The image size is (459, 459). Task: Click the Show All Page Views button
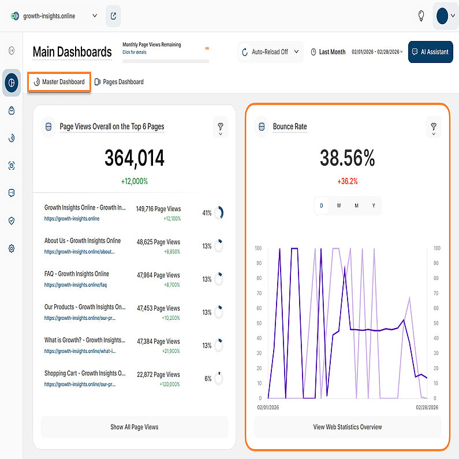point(134,427)
